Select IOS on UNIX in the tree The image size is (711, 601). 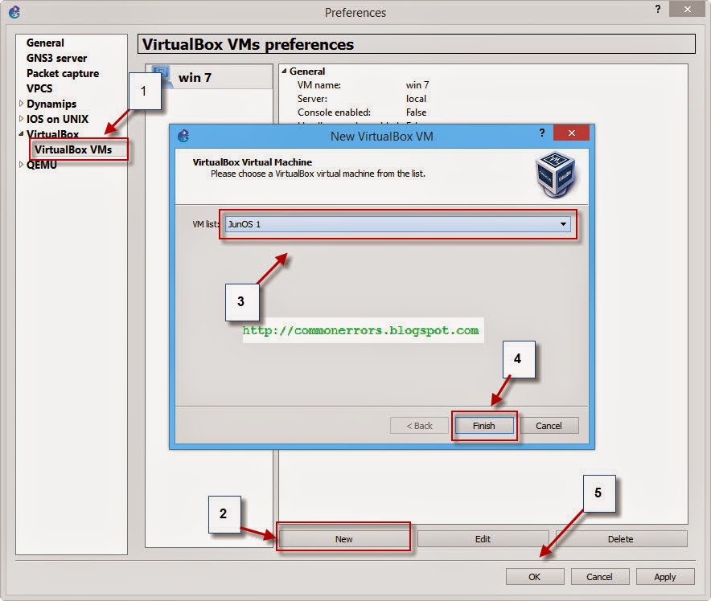57,119
